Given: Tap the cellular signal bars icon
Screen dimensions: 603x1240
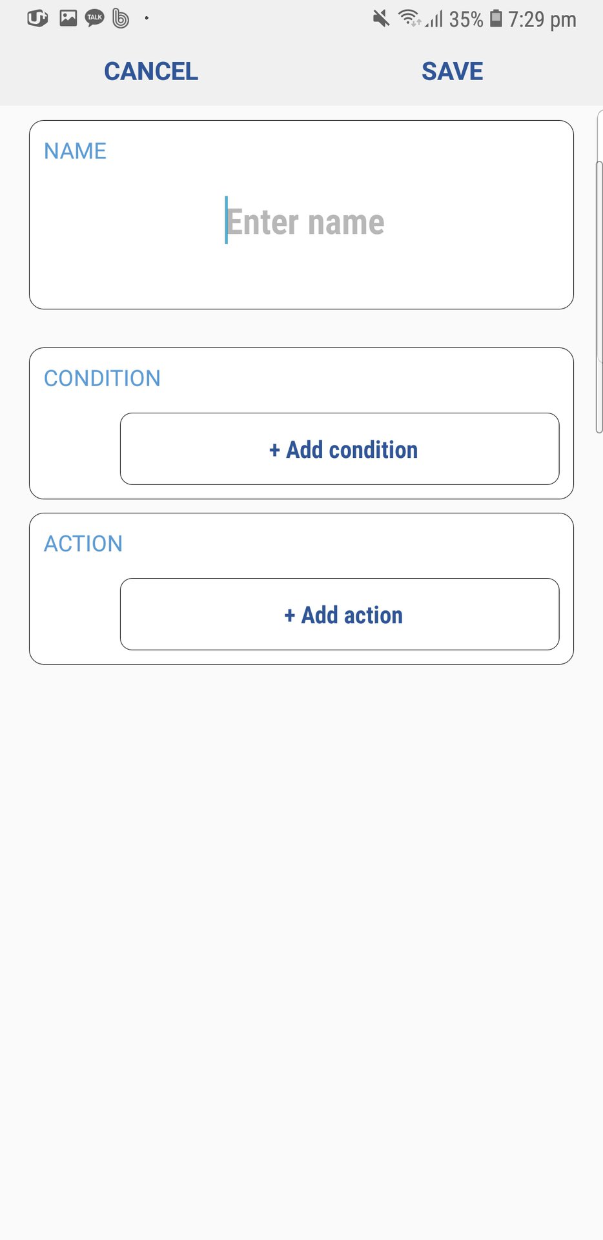Looking at the screenshot, I should (435, 19).
